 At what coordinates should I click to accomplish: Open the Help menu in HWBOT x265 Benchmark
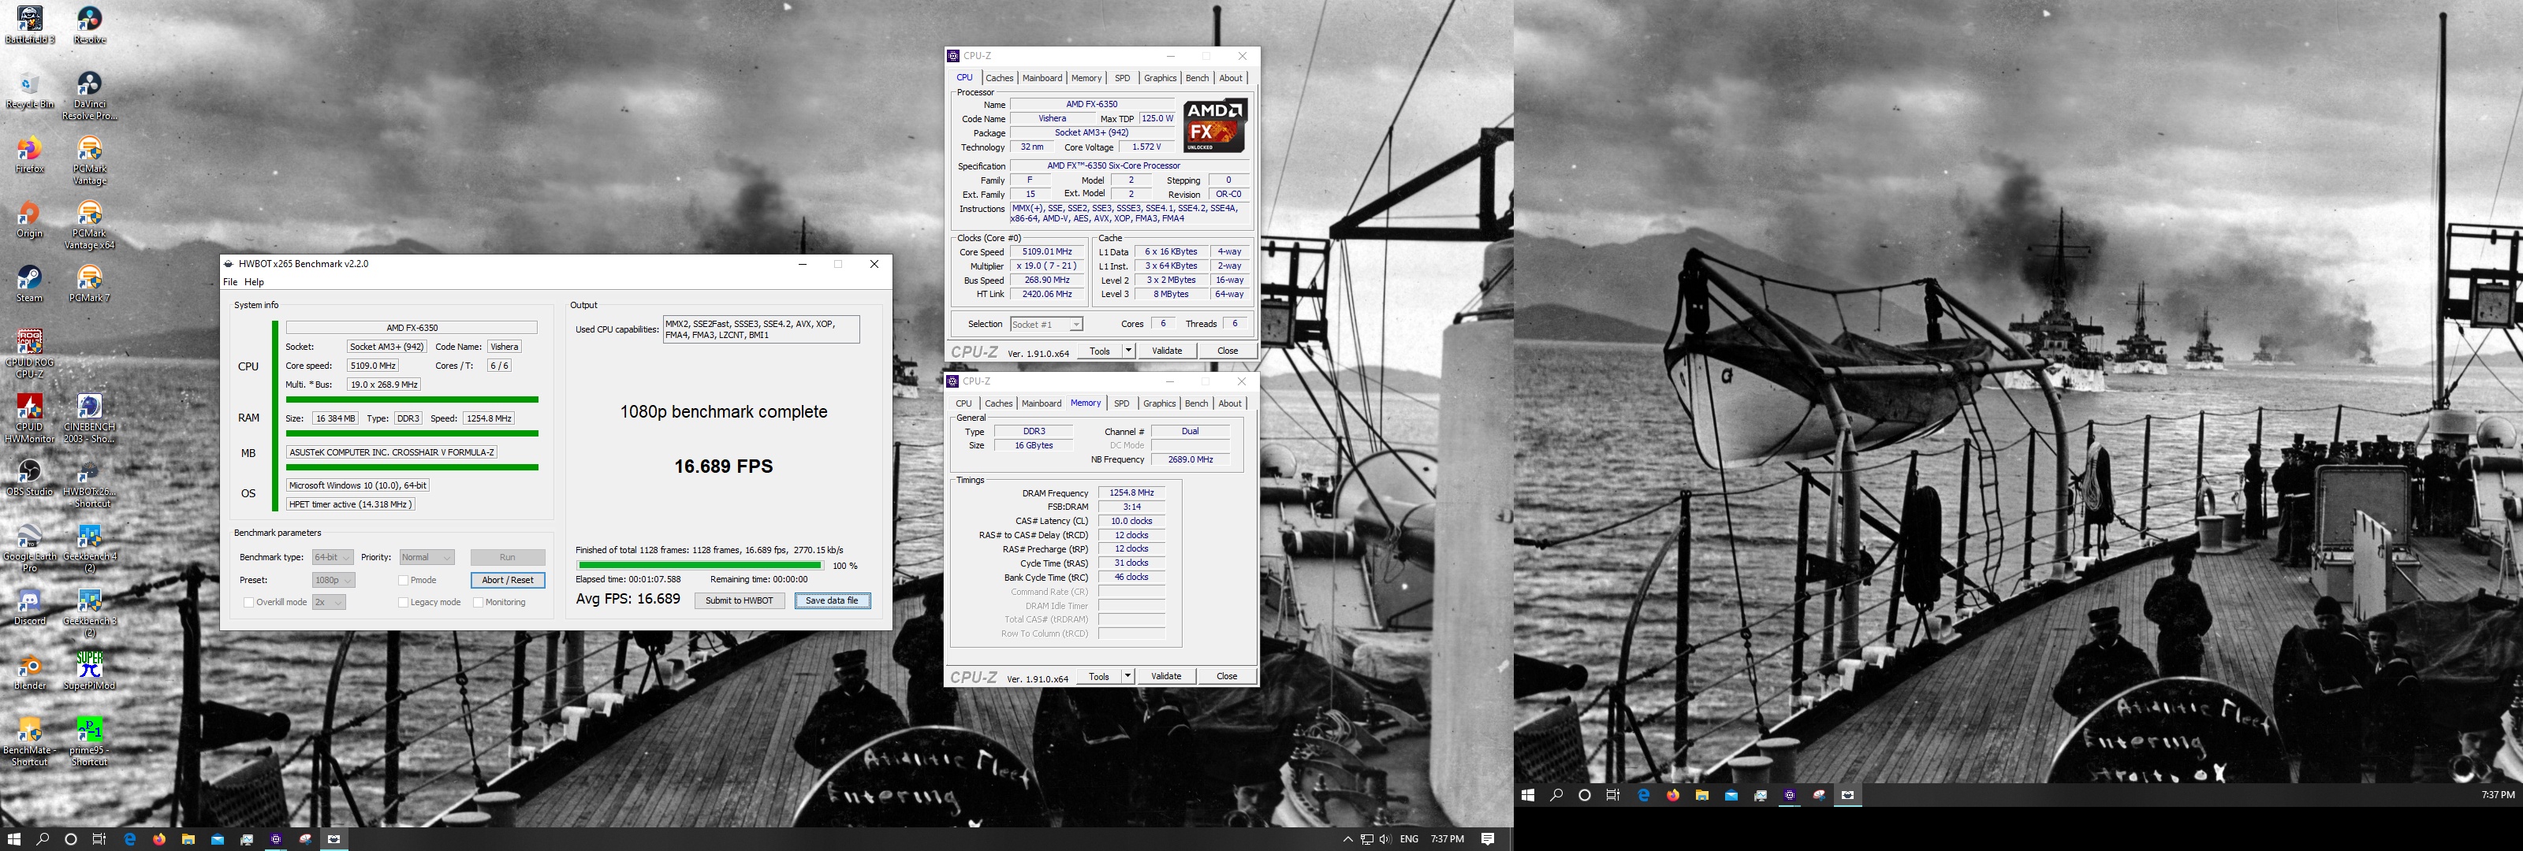254,282
